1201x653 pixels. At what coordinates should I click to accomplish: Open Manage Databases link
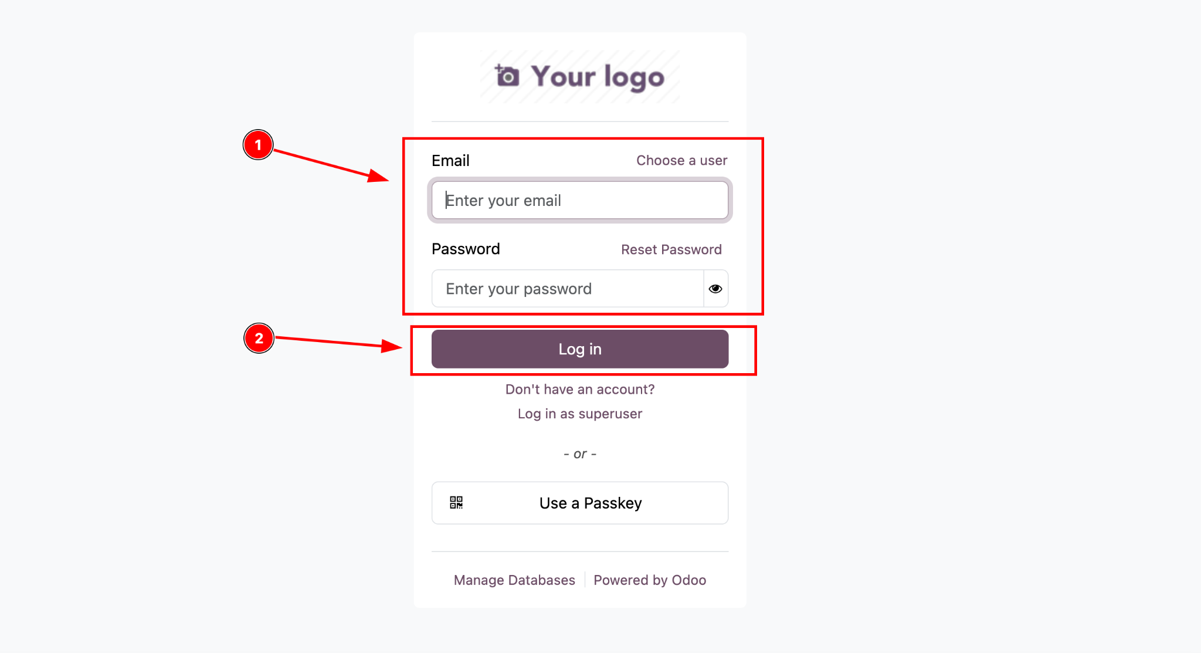click(514, 580)
